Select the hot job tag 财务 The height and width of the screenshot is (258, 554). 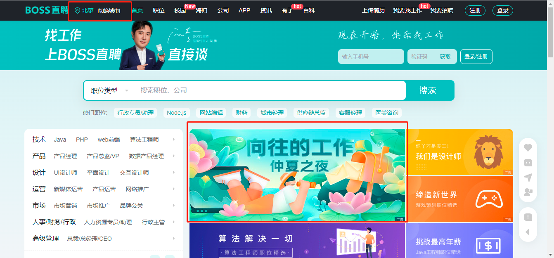(241, 113)
